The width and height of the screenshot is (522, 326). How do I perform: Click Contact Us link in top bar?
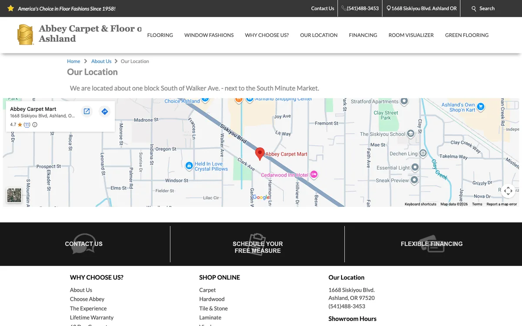pyautogui.click(x=323, y=8)
